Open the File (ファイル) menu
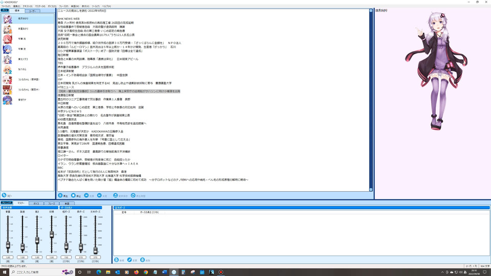Screen dimensions: 491x276 6,6
